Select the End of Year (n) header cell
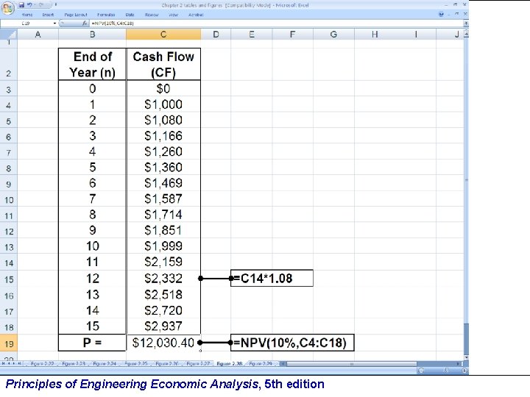The width and height of the screenshot is (530, 397). tap(92, 64)
